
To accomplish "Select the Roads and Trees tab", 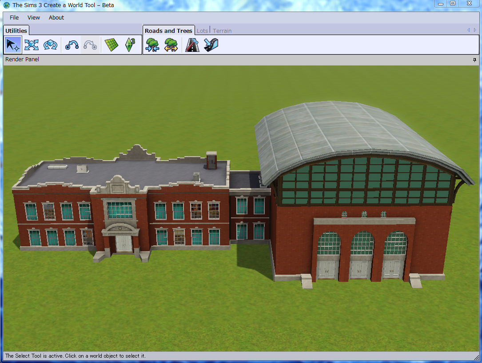I will coord(168,31).
